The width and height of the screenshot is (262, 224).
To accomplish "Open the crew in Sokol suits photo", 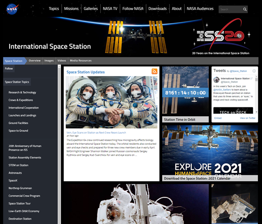I will click(111, 102).
